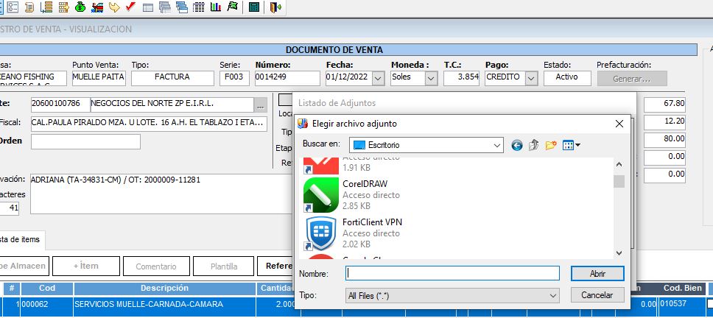Expand the Tipo 'All Files' dropdown
The width and height of the screenshot is (713, 318).
coord(552,295)
